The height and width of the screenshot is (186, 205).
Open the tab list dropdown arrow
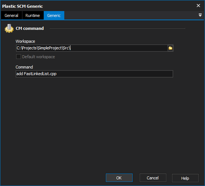200,15
